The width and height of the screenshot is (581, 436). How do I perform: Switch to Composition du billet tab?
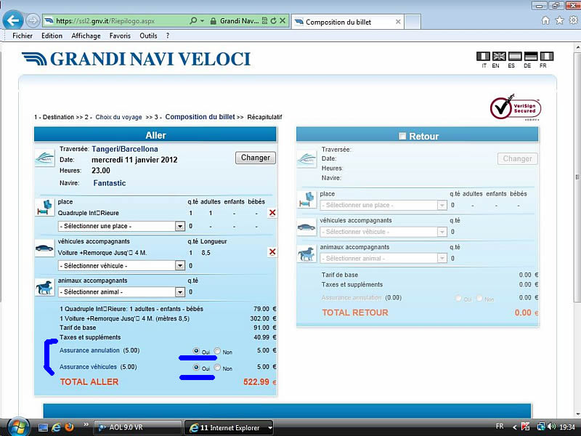(338, 22)
